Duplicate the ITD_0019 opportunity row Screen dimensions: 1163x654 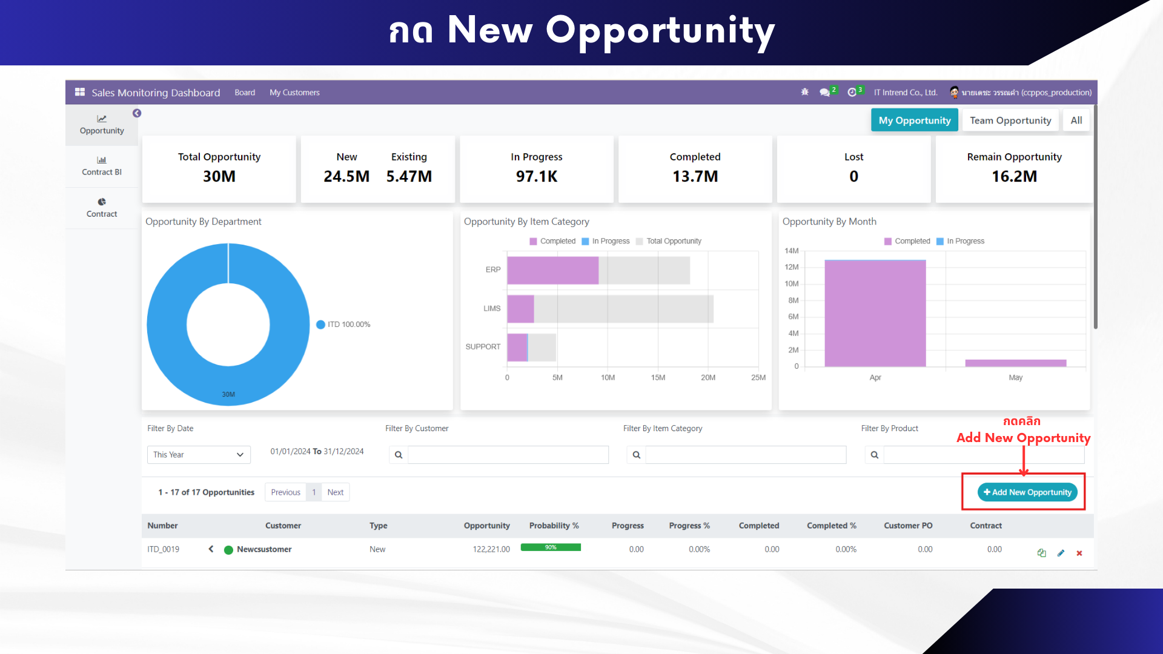pos(1041,553)
